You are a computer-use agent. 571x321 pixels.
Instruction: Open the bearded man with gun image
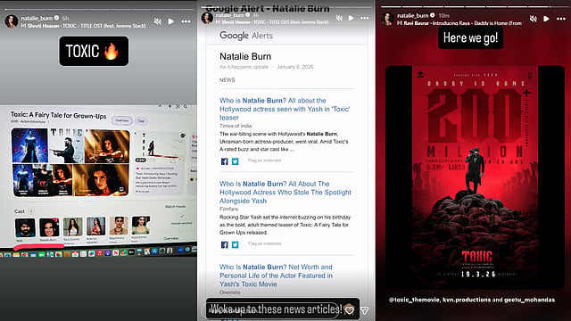66,145
